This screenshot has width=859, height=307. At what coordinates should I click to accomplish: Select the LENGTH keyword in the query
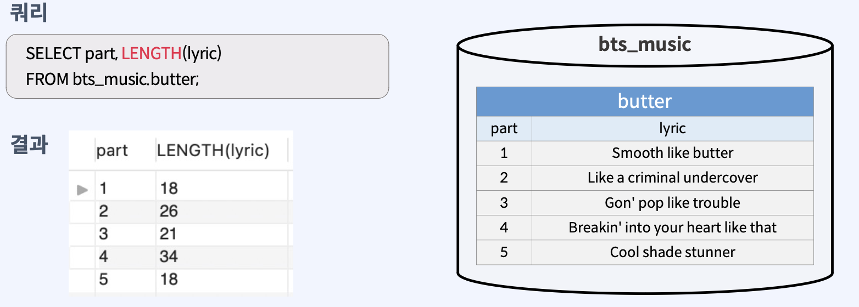pos(152,53)
